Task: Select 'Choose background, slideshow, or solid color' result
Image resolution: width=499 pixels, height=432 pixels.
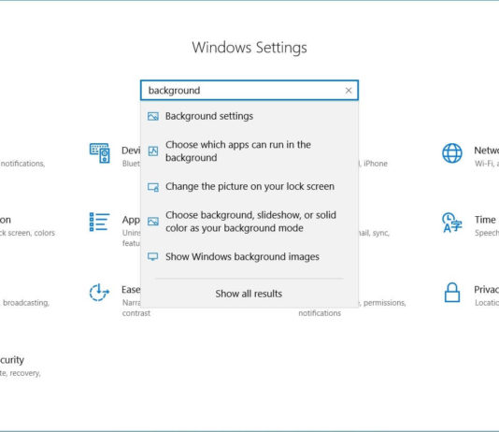Action: [x=249, y=222]
